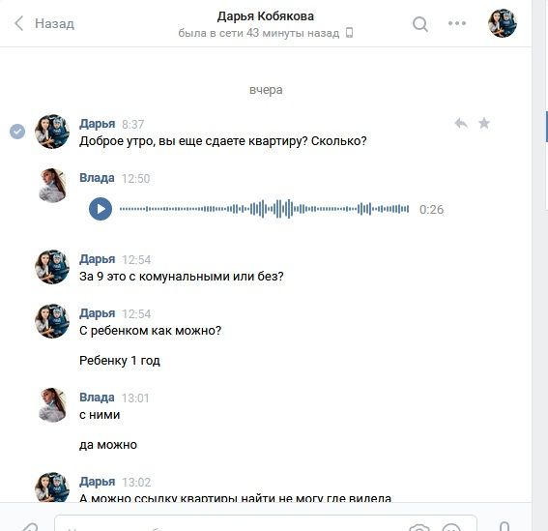548x531 pixels.
Task: Toggle the selection checkmark on the first message
Action: coord(17,132)
